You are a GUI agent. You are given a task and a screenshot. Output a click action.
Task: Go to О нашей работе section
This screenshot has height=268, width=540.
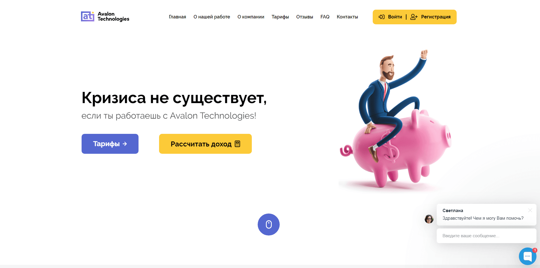point(212,17)
